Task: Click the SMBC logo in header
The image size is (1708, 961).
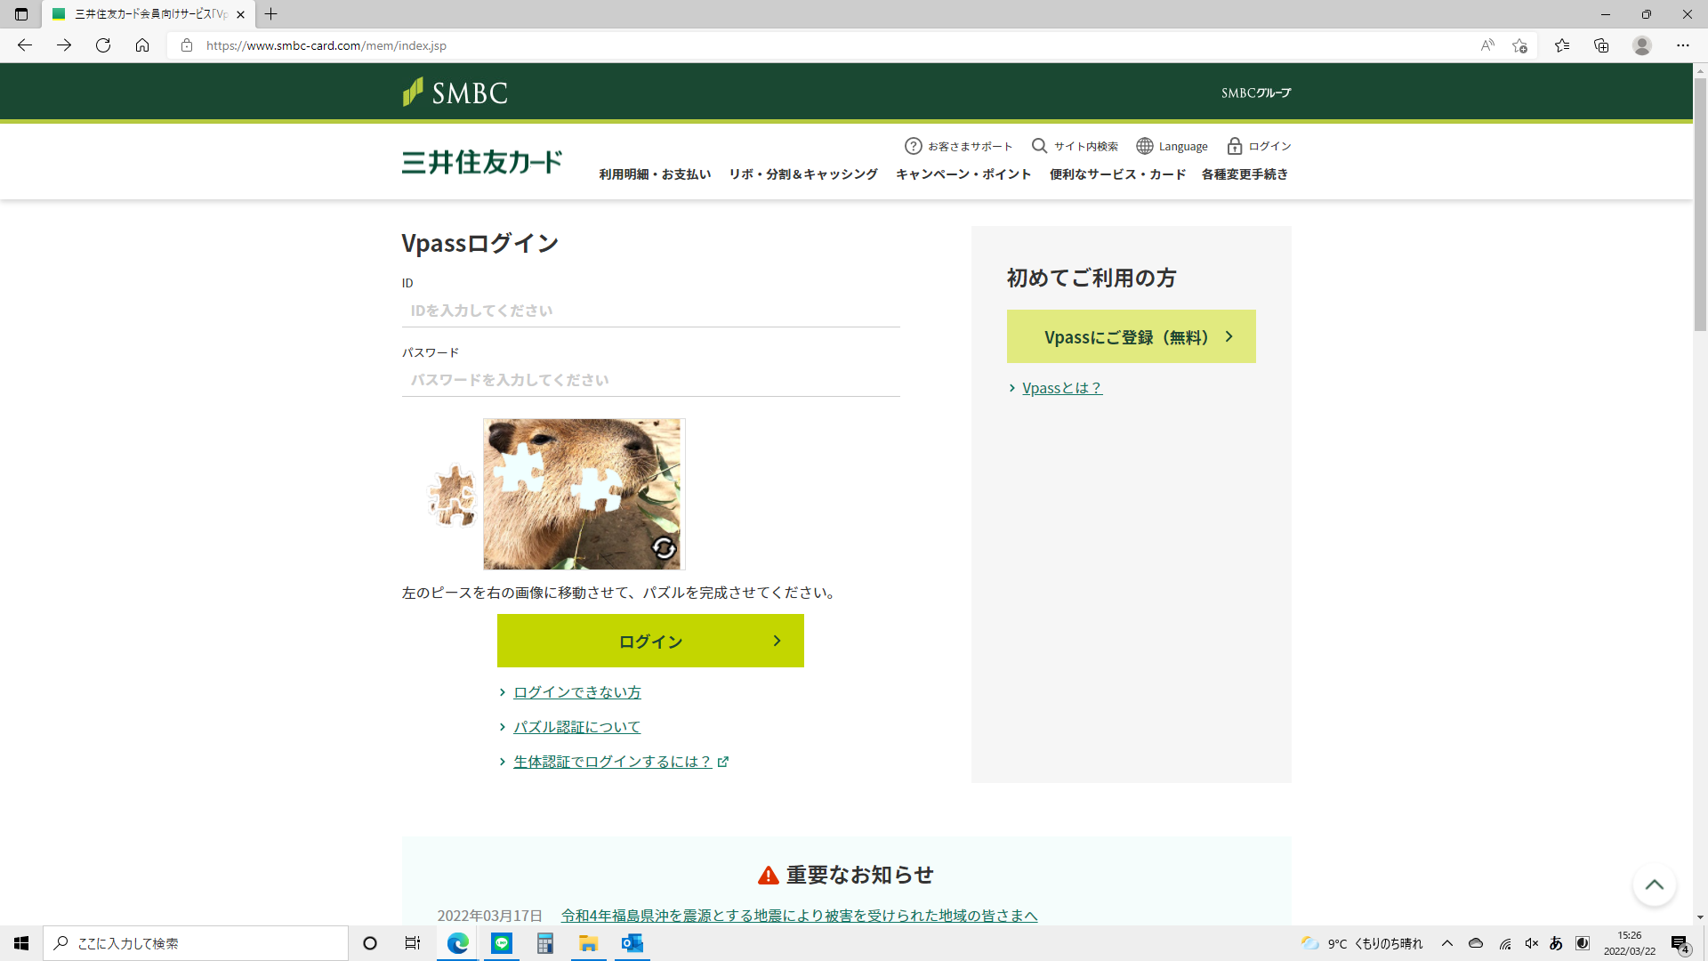Action: [455, 92]
